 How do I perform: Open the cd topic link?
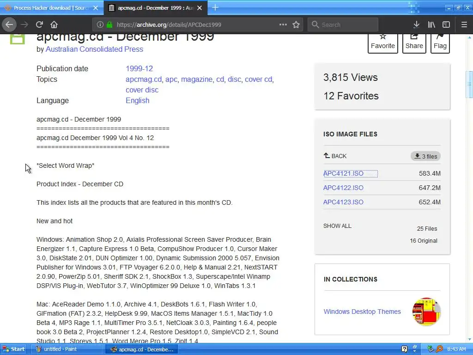(x=220, y=80)
